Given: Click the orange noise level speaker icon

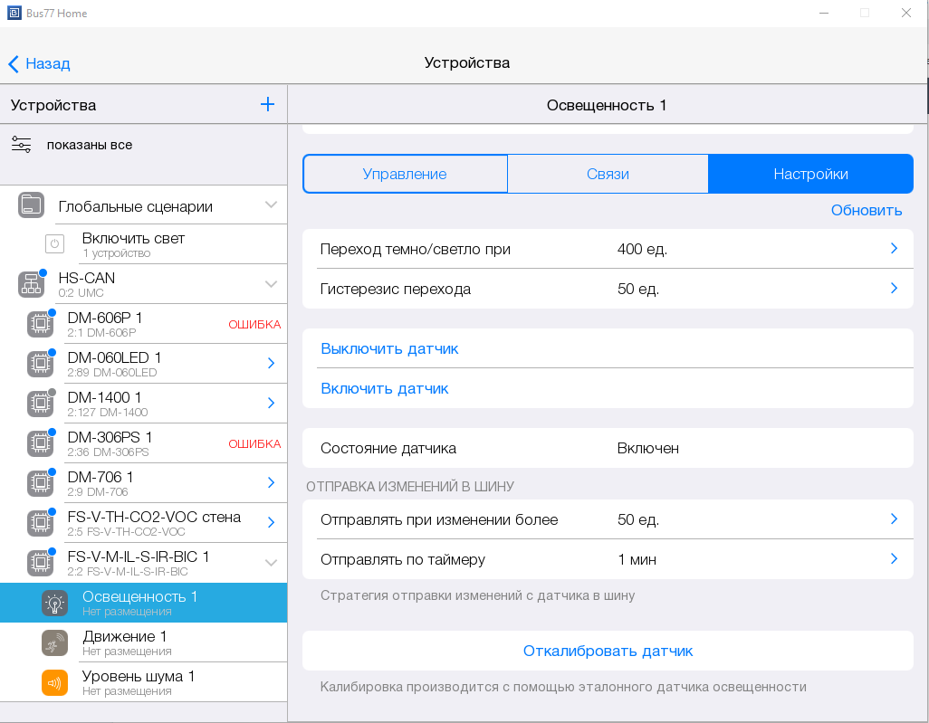Looking at the screenshot, I should tap(54, 682).
